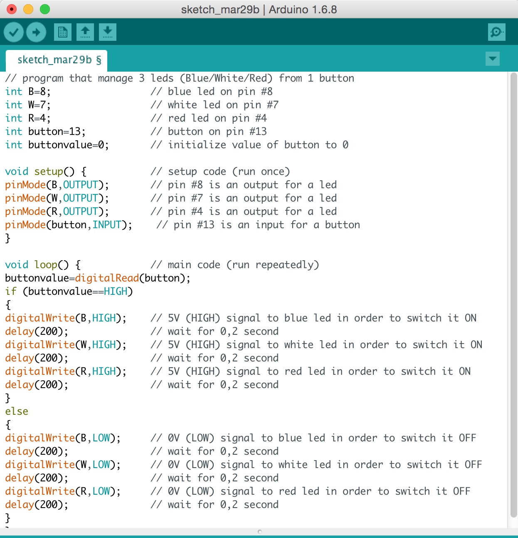Click comment about white led switch it OFF
Screen dimensions: 518x538
tap(316, 465)
